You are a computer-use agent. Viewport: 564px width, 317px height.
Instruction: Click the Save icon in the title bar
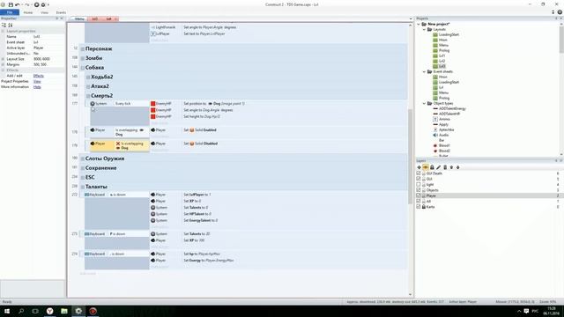click(11, 4)
